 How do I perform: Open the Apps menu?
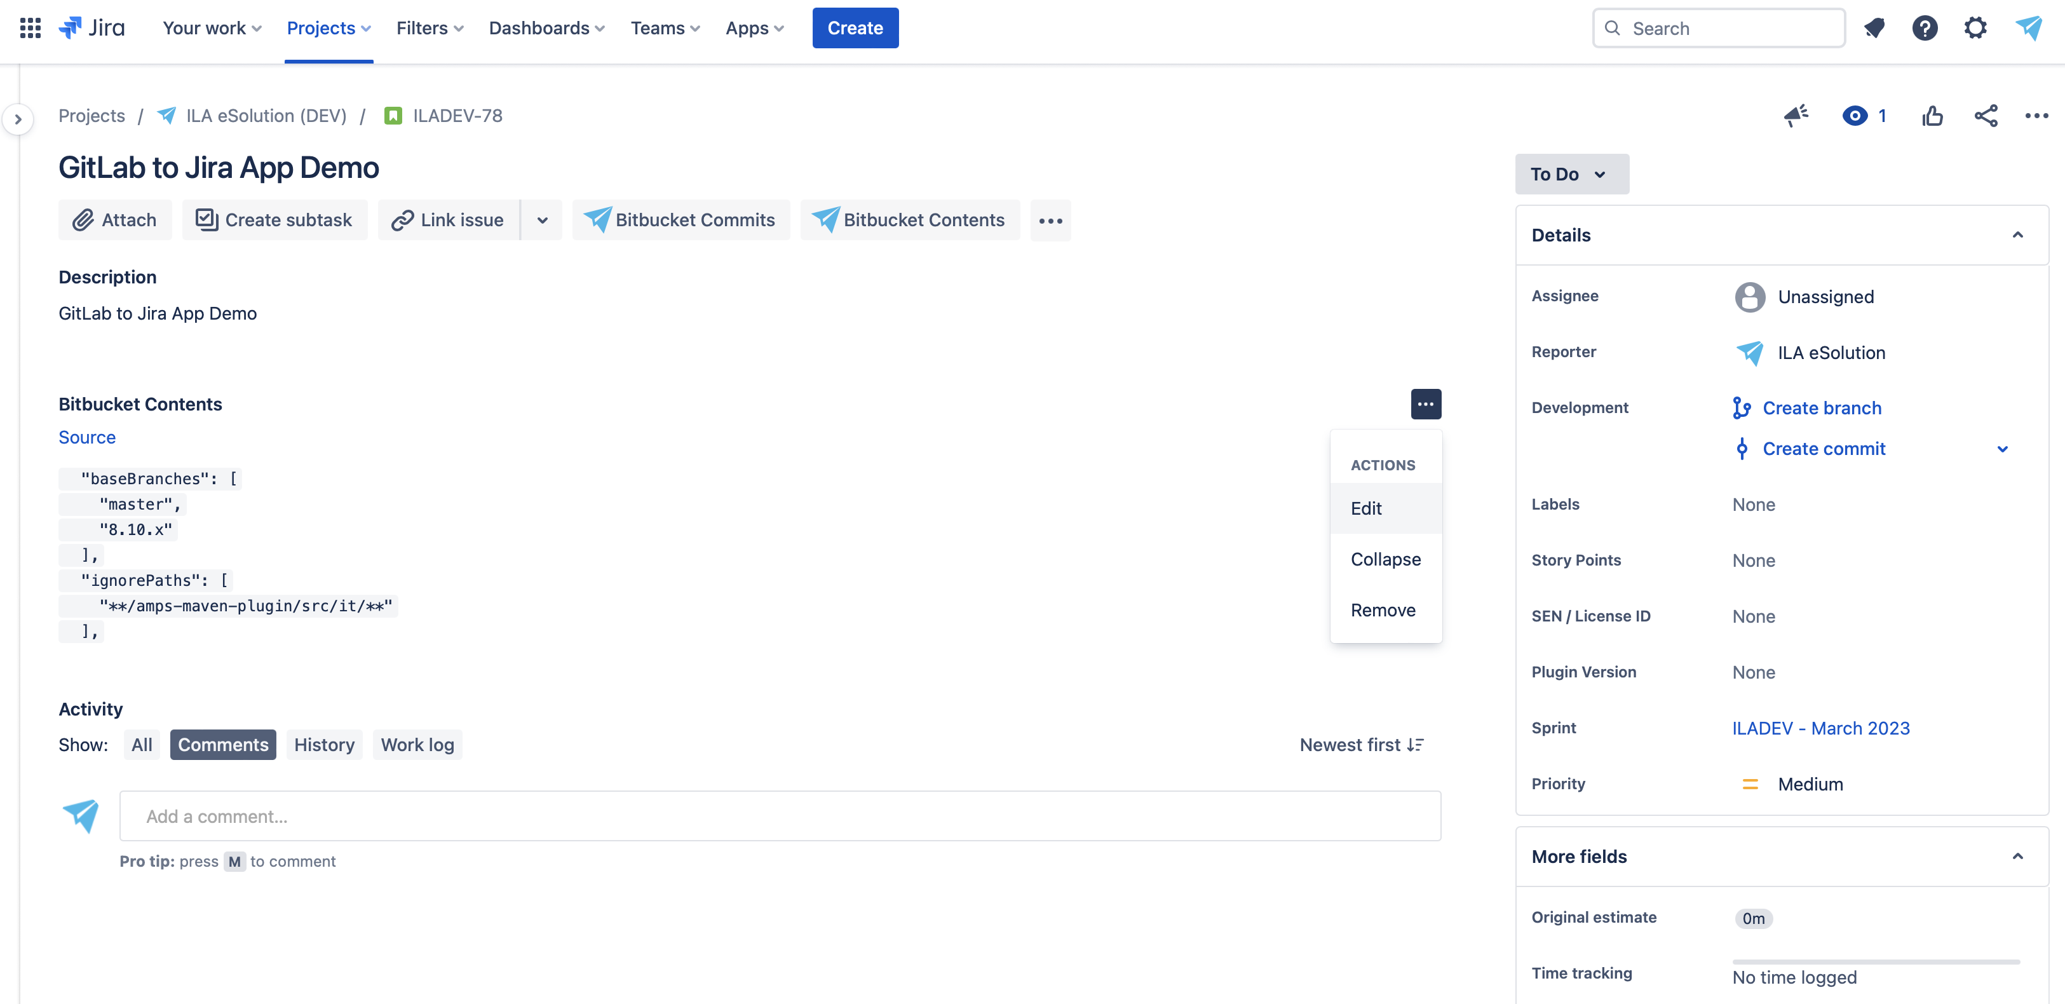(x=754, y=28)
